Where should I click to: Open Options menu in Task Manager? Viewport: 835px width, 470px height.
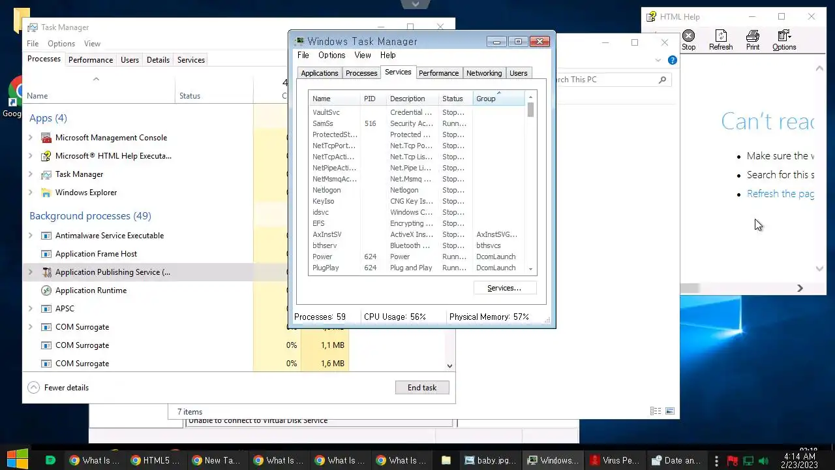coord(61,44)
